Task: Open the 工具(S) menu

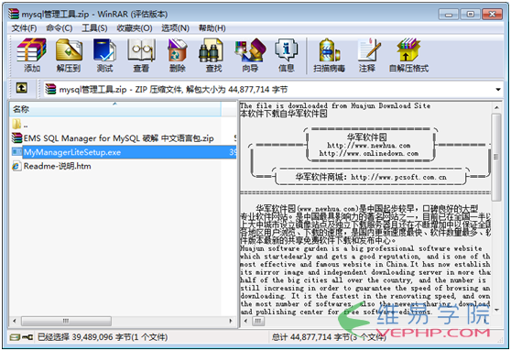Action: tap(94, 28)
